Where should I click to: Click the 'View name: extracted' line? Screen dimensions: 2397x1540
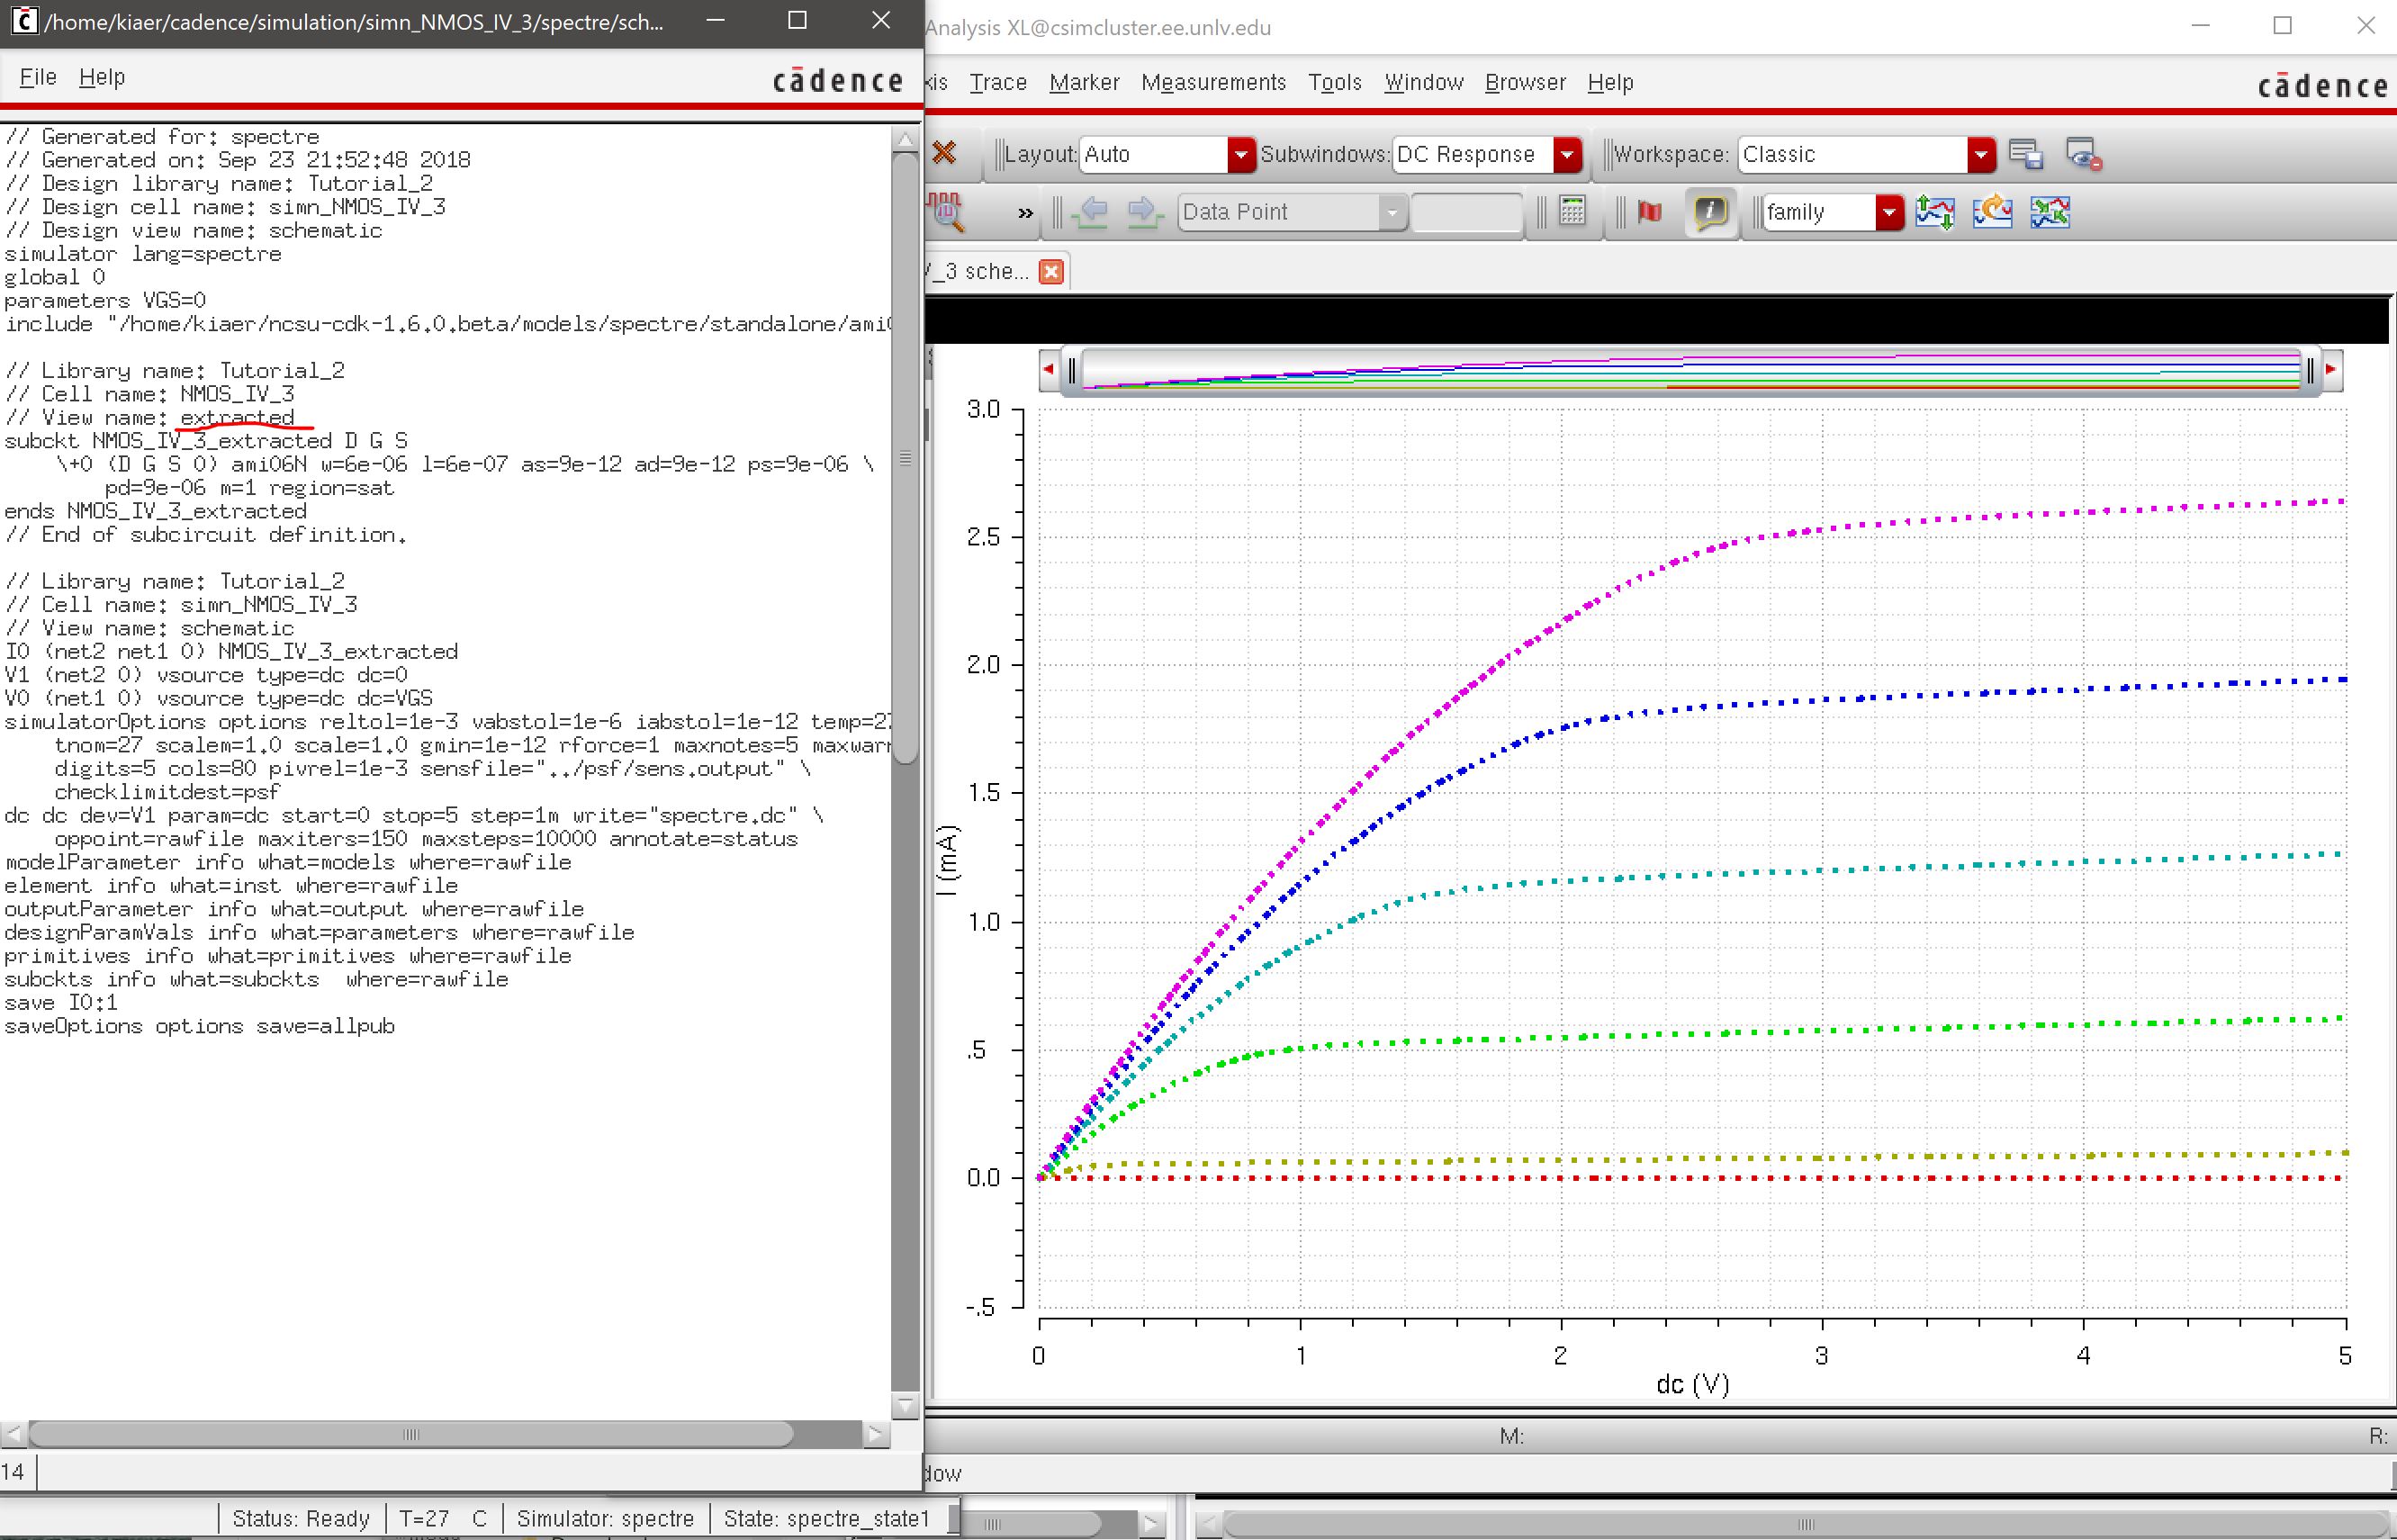tap(150, 417)
